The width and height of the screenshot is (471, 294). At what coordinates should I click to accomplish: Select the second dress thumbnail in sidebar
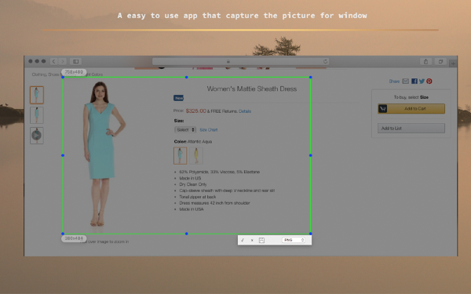pos(37,115)
